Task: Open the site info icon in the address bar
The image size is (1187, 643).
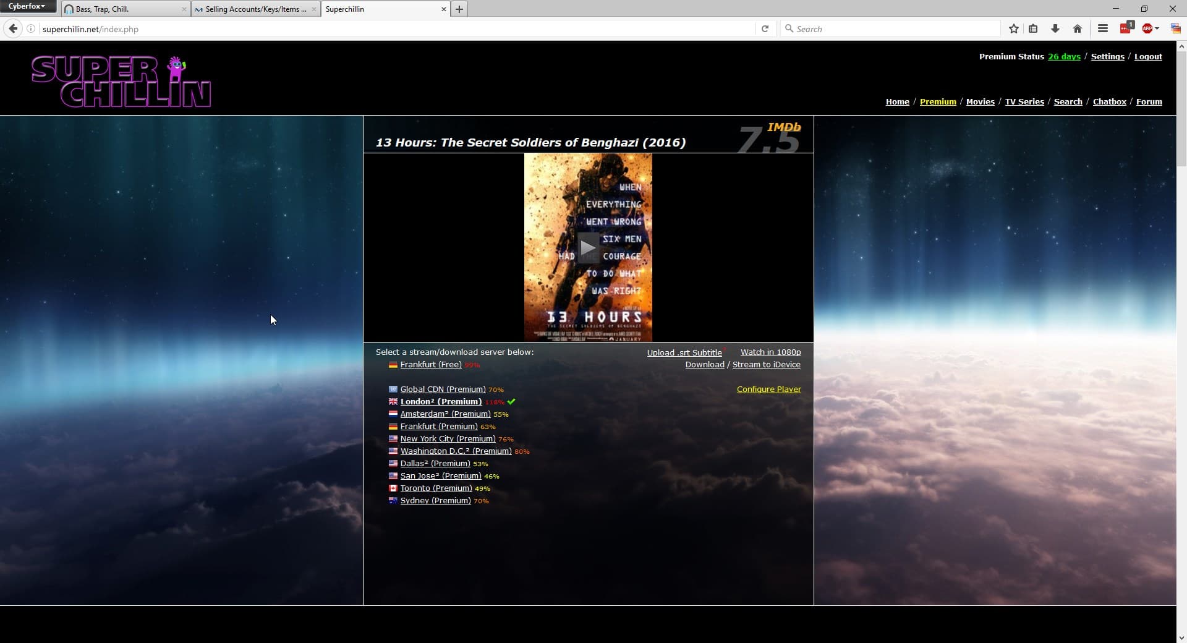Action: coord(31,29)
